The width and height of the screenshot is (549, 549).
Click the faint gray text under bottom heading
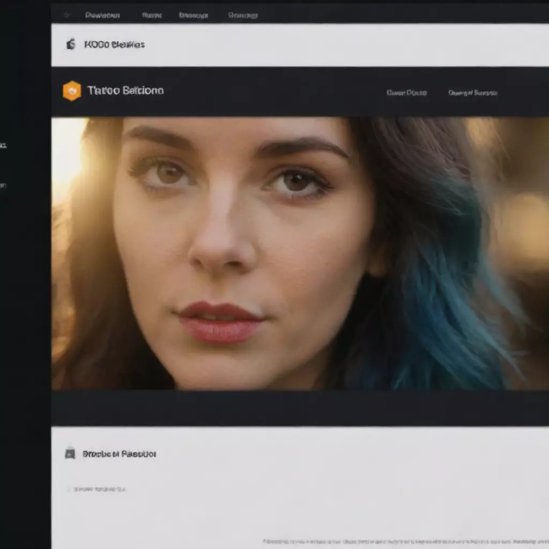99,489
